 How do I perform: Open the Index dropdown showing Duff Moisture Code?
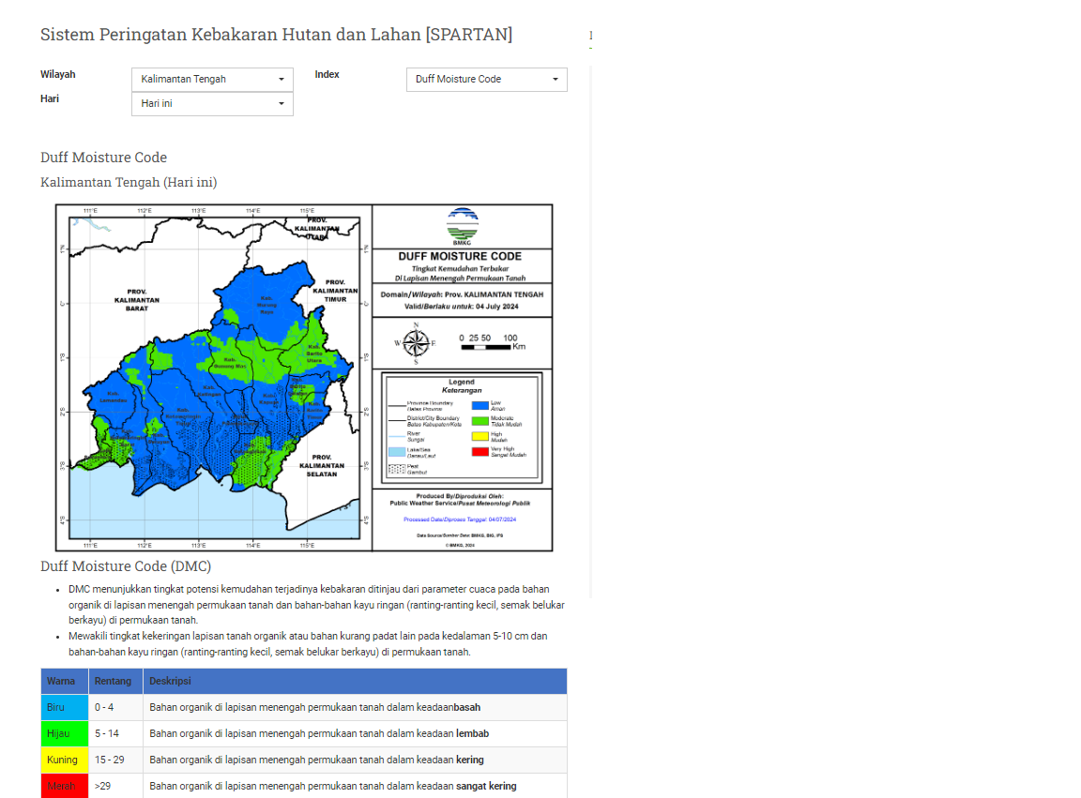coord(487,80)
